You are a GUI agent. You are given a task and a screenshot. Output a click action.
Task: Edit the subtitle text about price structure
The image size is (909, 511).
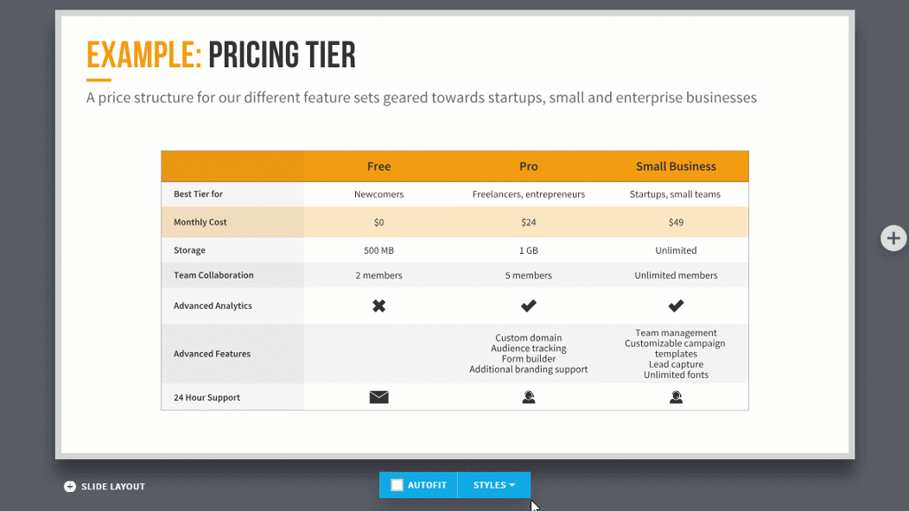[422, 98]
